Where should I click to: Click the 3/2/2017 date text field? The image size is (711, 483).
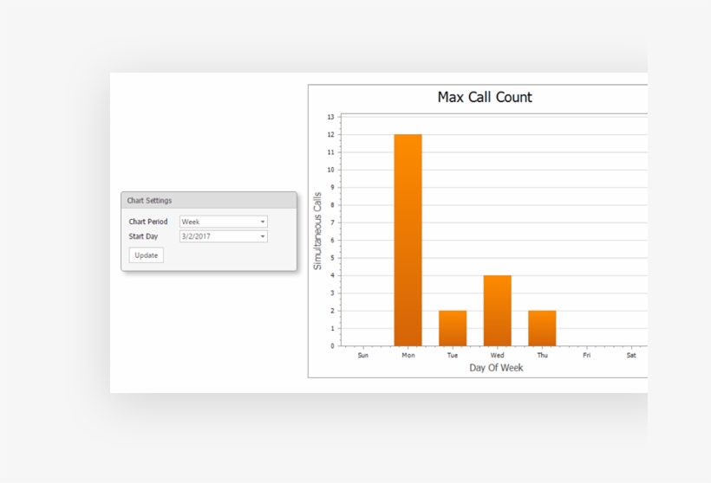point(218,236)
